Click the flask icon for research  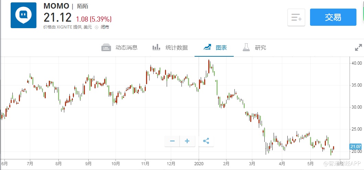click(x=246, y=47)
